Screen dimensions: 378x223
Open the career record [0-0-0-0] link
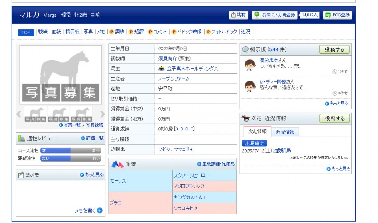[x=184, y=129]
